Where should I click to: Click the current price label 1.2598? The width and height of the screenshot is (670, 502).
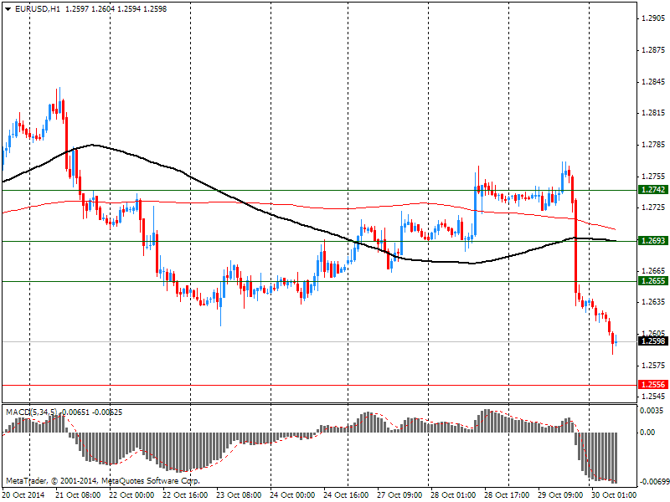(653, 341)
